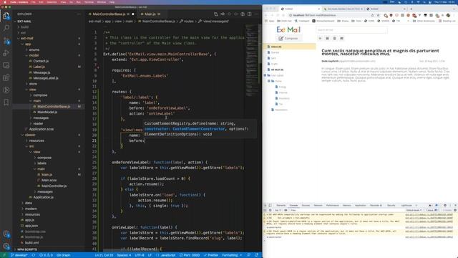
Task: Click the Explorer panel more actions ellipsis
Action: (79, 14)
